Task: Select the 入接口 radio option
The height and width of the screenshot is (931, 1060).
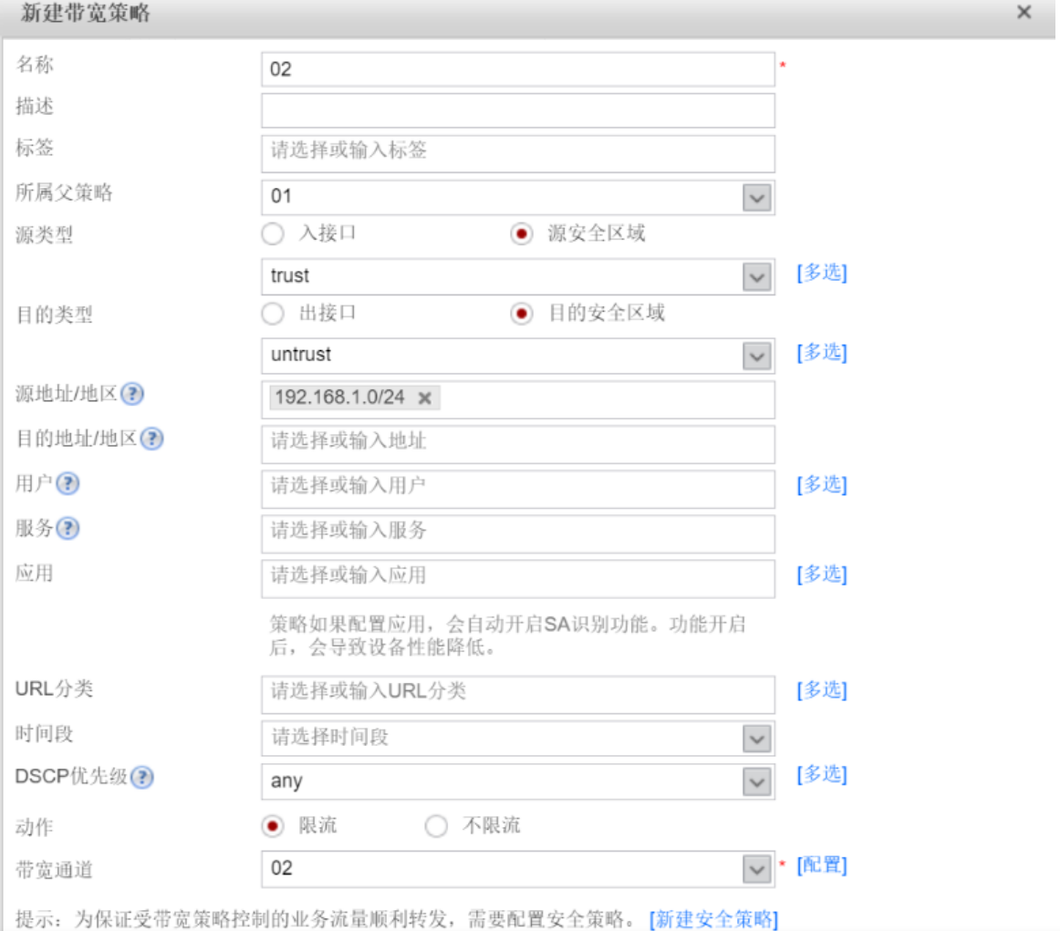Action: coord(273,233)
